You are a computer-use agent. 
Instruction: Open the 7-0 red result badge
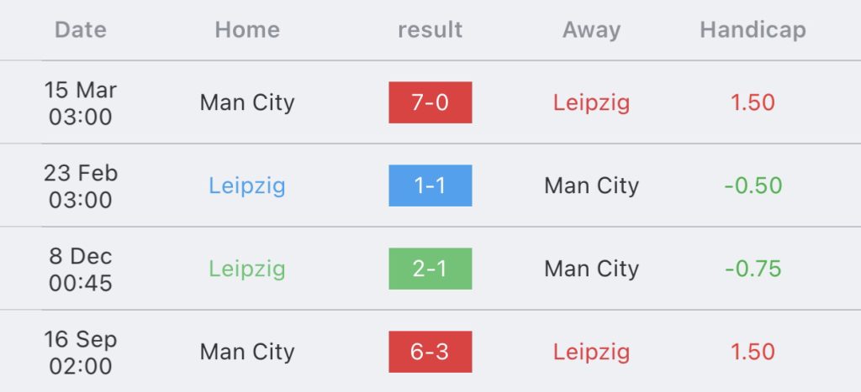click(430, 102)
